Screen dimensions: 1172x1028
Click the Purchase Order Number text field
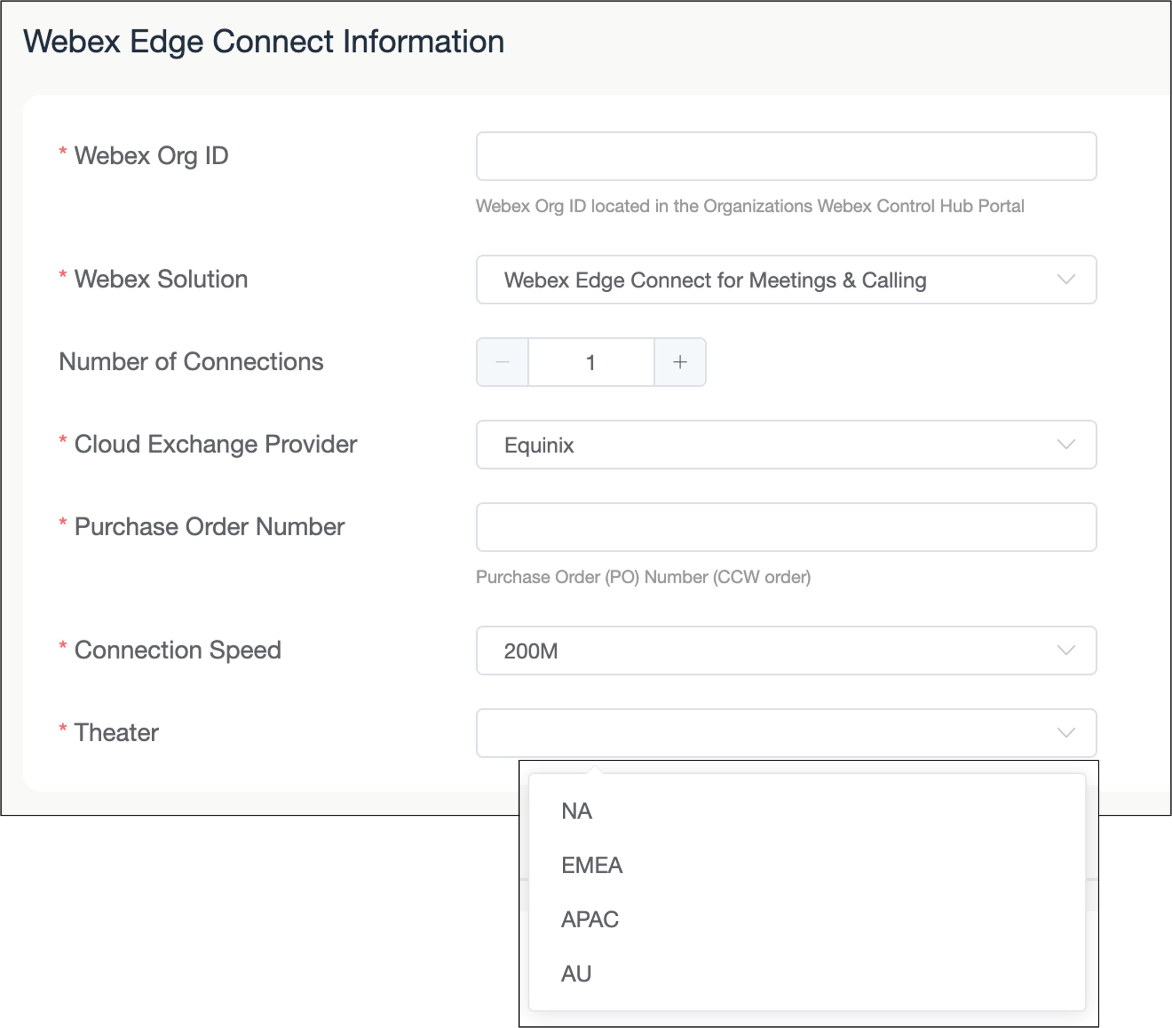click(x=785, y=527)
